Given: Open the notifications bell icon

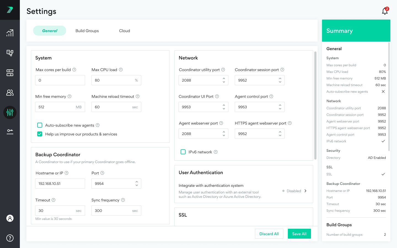Looking at the screenshot, I should tap(385, 11).
